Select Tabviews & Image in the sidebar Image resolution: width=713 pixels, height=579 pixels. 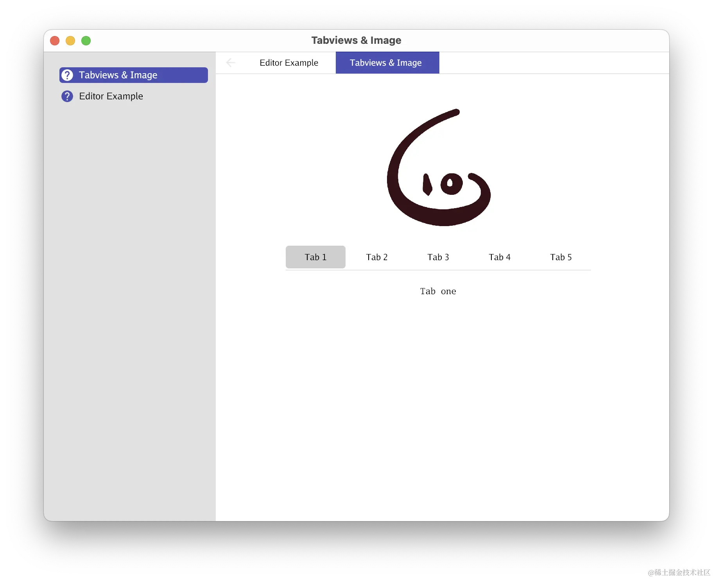[133, 75]
